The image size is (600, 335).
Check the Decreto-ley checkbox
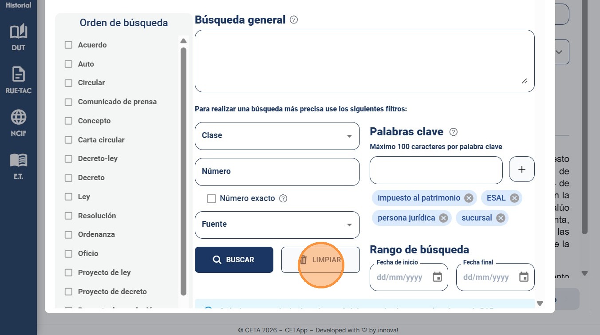coord(68,159)
